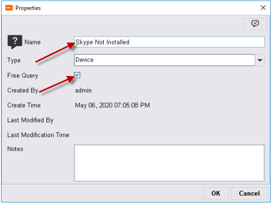Screen dimensions: 271x204
Task: Click inside the Notes text area
Action: [x=169, y=163]
